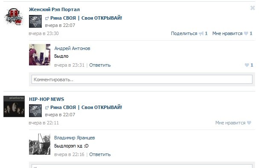The image size is (261, 168).
Task: Open Владимир Яранцев's profile photo
Action: 40,144
